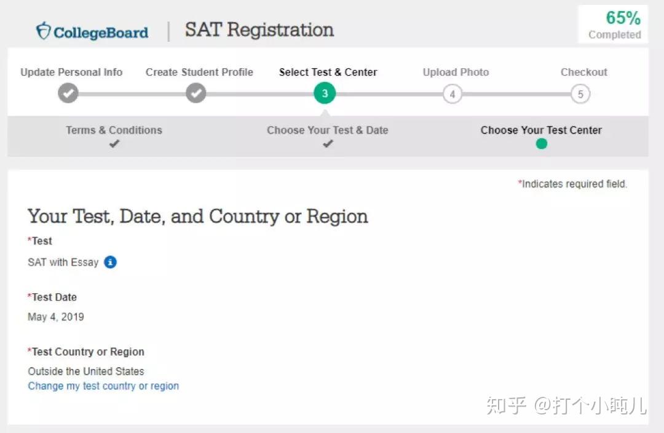
Task: Click the checkmark under Choose Your Test & Date
Action: 327,144
